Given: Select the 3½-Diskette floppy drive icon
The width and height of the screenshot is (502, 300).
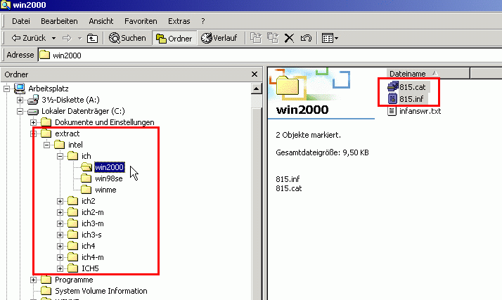Looking at the screenshot, I should point(33,100).
